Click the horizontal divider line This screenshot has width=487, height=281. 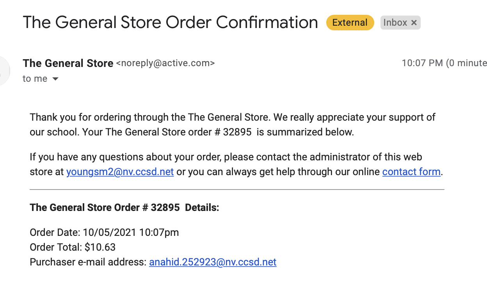tap(237, 190)
